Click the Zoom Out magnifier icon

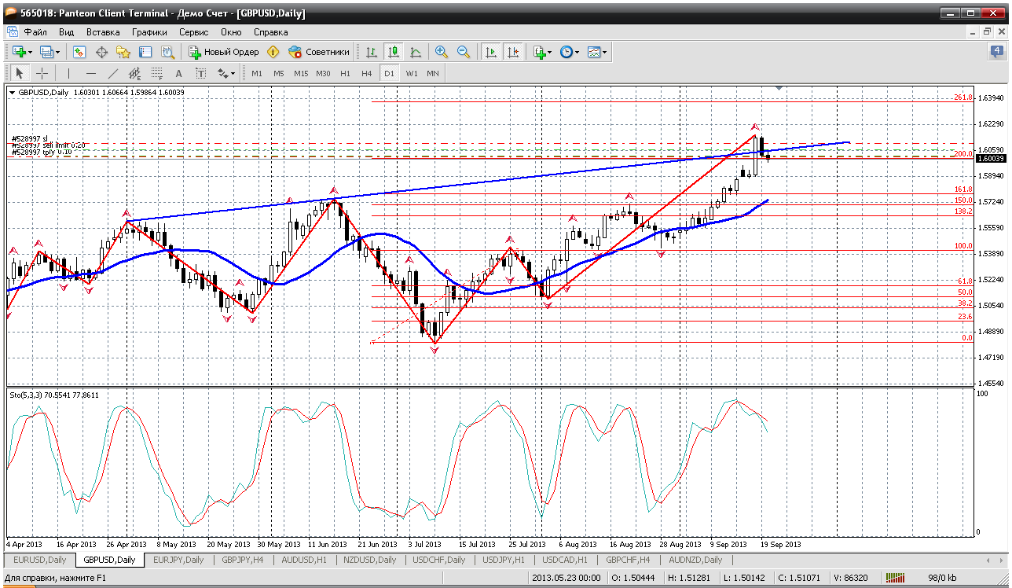464,52
